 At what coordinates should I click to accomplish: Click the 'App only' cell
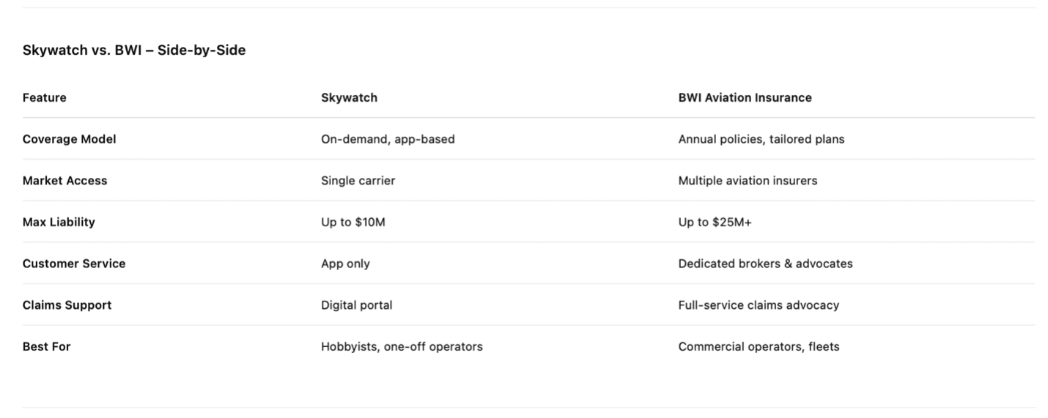pos(345,264)
